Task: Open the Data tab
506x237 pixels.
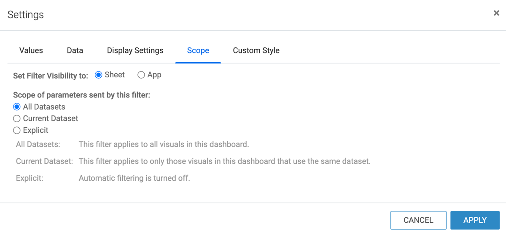Action: 75,50
